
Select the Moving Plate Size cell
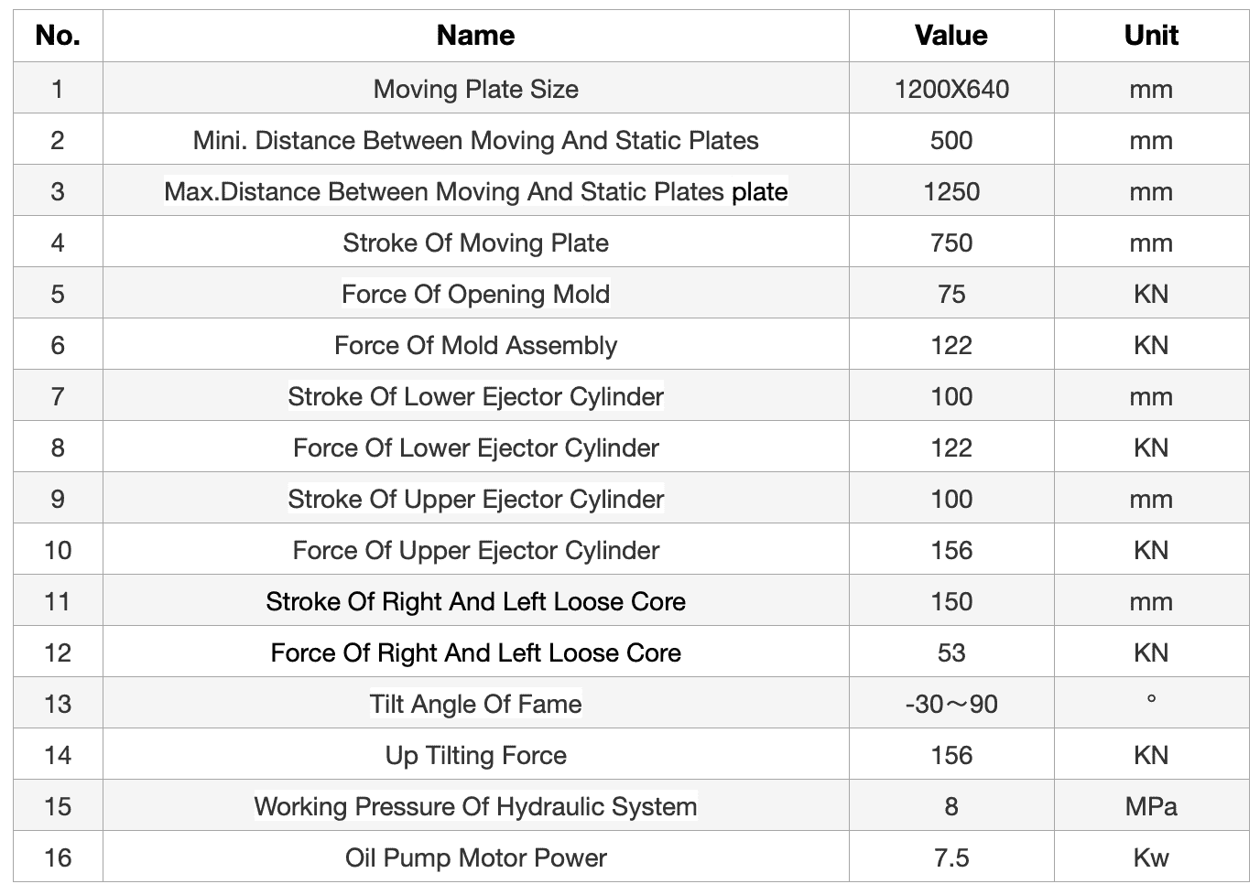click(x=475, y=89)
